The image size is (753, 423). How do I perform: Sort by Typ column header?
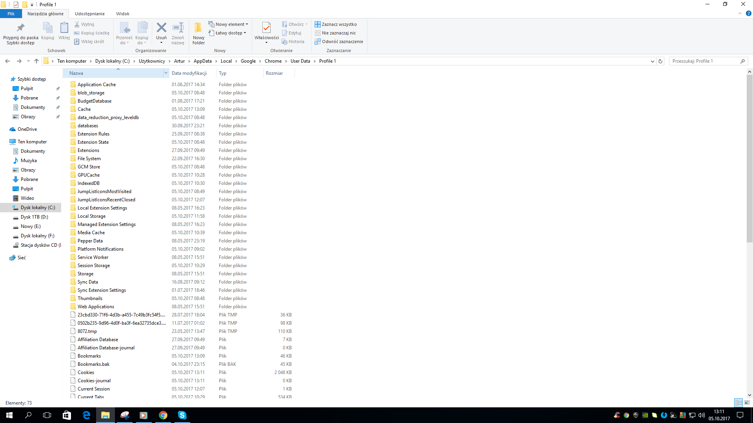(240, 73)
